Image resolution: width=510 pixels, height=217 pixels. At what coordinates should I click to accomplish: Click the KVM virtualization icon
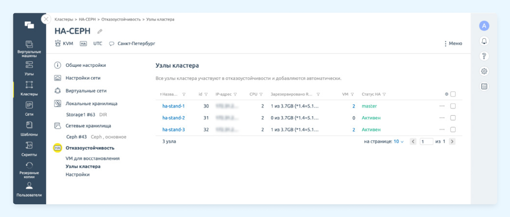click(x=58, y=43)
